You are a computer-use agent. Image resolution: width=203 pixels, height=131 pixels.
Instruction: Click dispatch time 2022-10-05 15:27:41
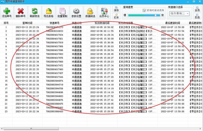pyautogui.click(x=102, y=100)
